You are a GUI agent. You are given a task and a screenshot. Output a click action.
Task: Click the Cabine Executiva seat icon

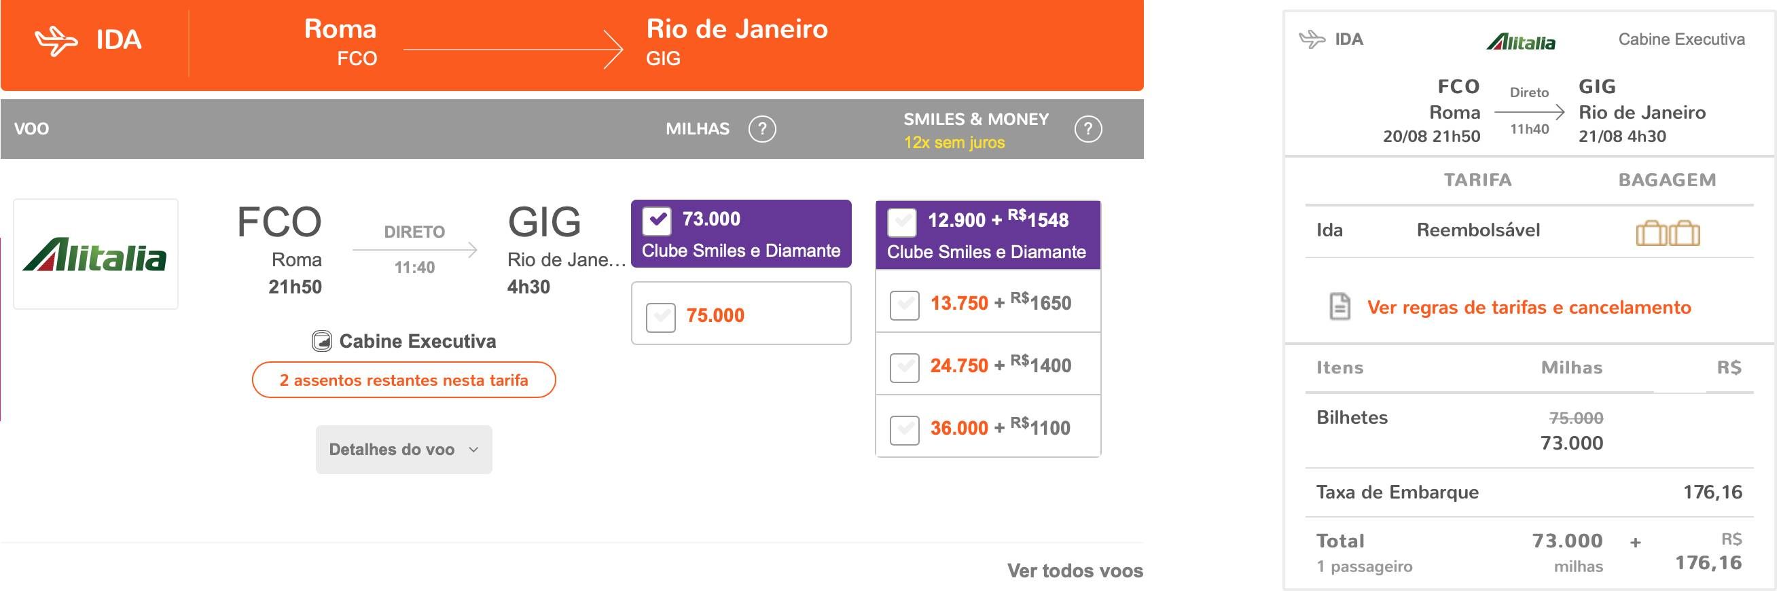coord(321,341)
